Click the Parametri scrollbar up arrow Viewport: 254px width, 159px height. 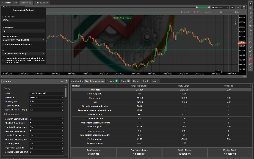66,86
